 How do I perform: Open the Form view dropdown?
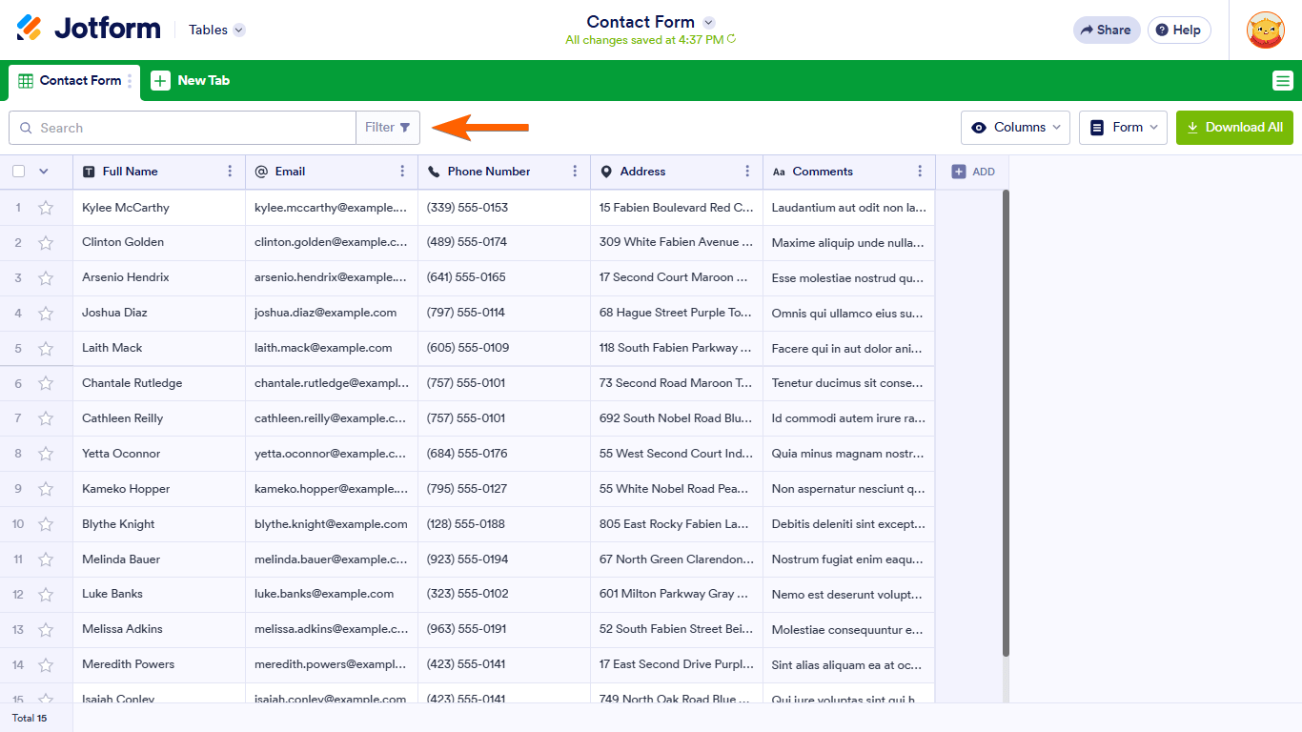pyautogui.click(x=1123, y=128)
